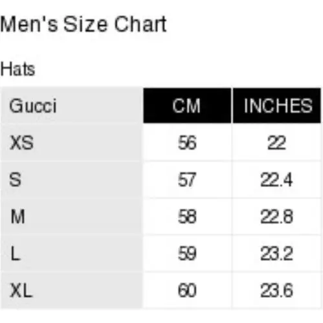Select the 58 cm value
323x323 pixels.
pyautogui.click(x=187, y=216)
